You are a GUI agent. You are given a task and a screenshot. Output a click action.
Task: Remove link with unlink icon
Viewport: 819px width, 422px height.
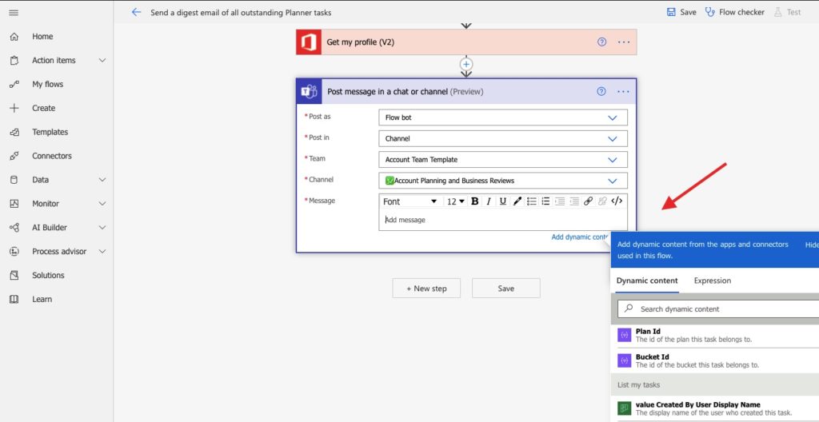(602, 201)
